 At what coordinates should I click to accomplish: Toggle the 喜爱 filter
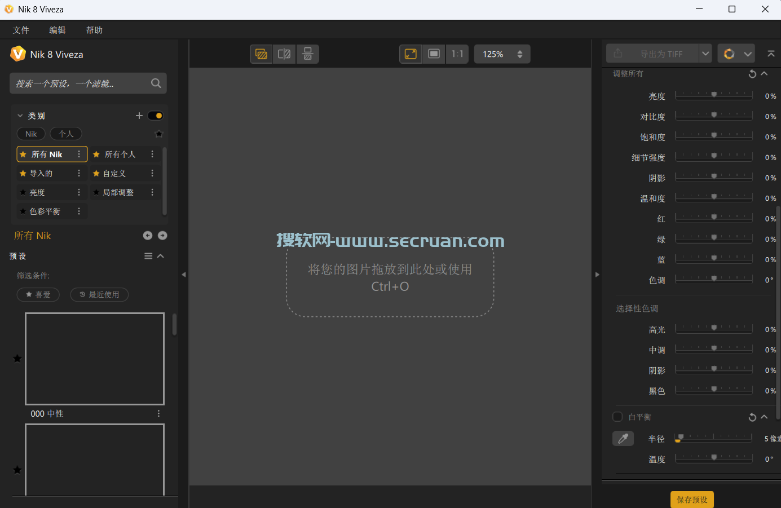pos(38,295)
